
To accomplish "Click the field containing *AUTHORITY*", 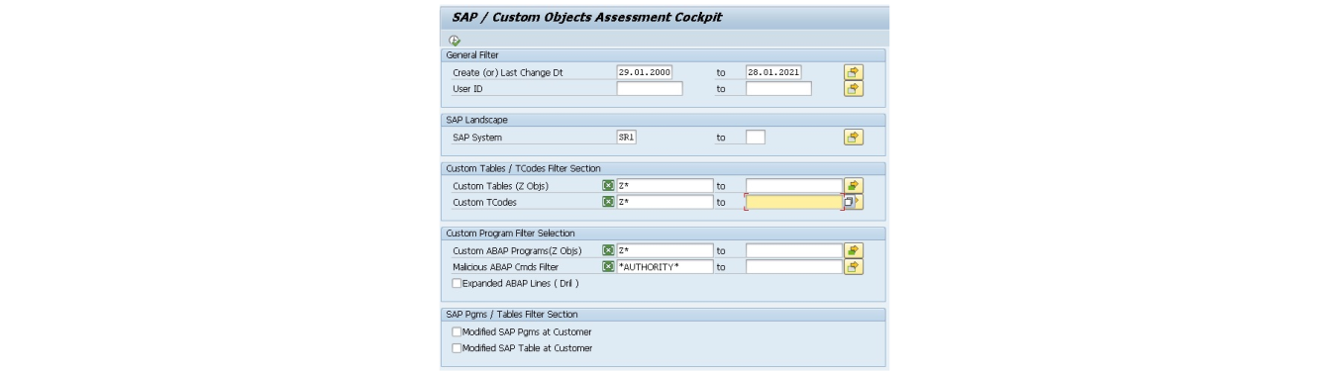I will [x=664, y=267].
